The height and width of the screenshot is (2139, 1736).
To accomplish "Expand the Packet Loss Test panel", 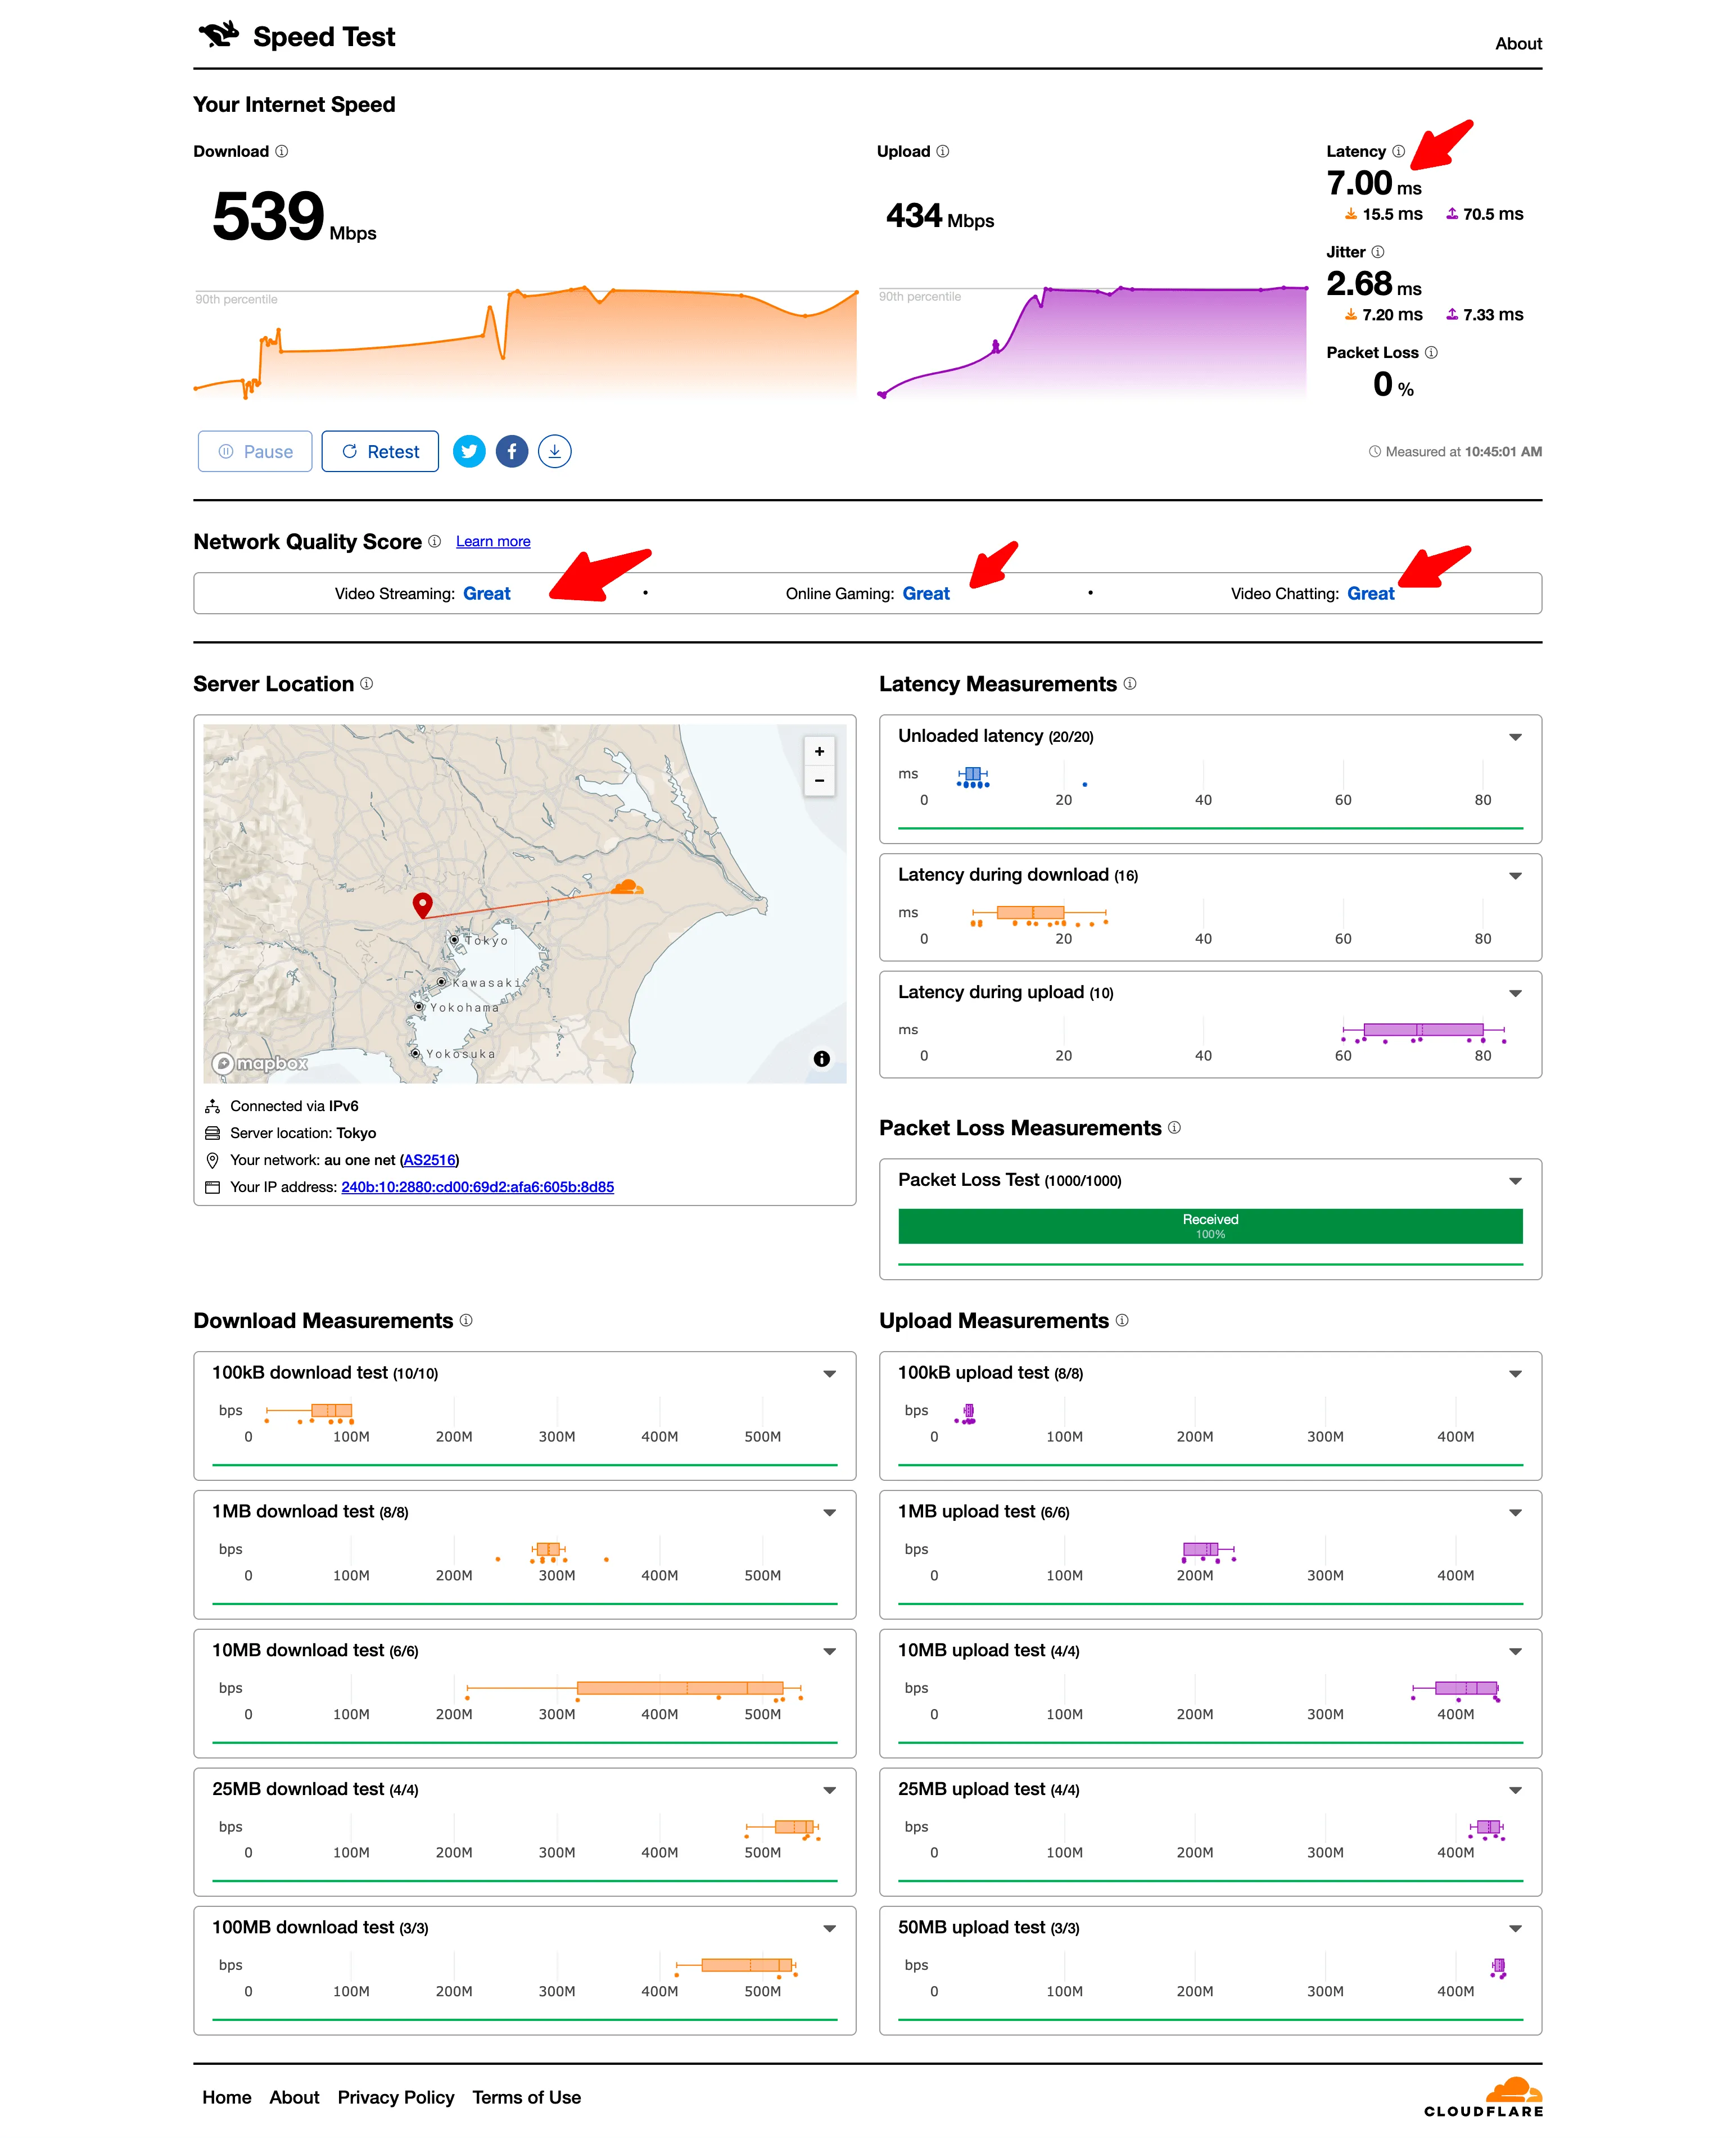I will tap(1516, 1181).
